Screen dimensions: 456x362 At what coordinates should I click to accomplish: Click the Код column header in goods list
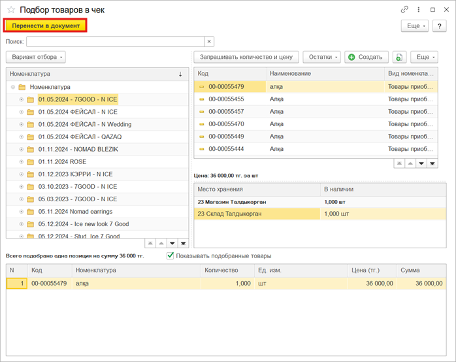coord(230,74)
